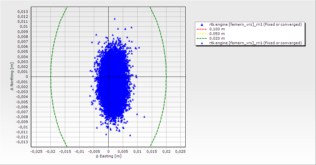This screenshot has width=316, height=165.
Task: Click the 0,013 tick label on vertical axis
Action: click(x=22, y=12)
